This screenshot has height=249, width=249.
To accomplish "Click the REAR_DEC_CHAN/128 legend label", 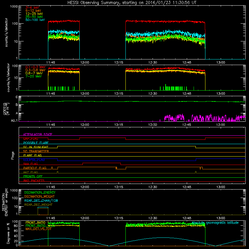I will point(41,200).
